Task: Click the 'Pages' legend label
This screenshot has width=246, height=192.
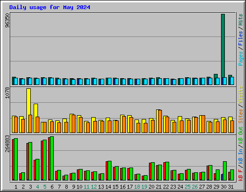Action: point(241,59)
